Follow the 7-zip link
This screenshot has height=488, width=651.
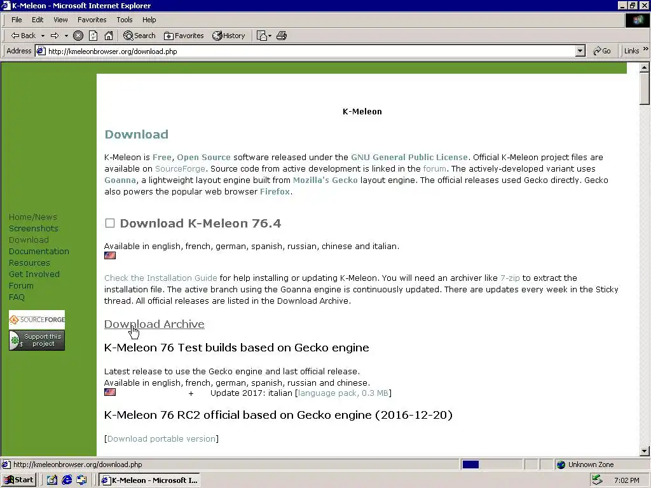coord(510,278)
